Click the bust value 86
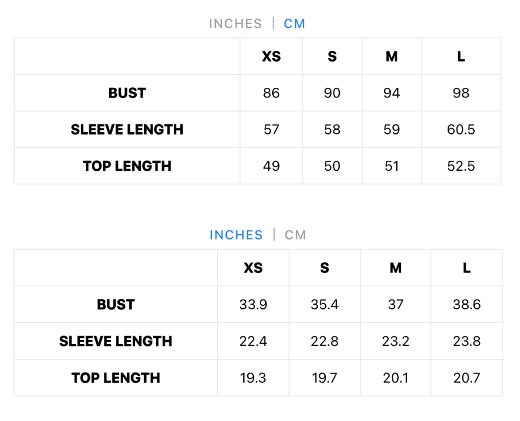This screenshot has height=421, width=520. coord(271,93)
